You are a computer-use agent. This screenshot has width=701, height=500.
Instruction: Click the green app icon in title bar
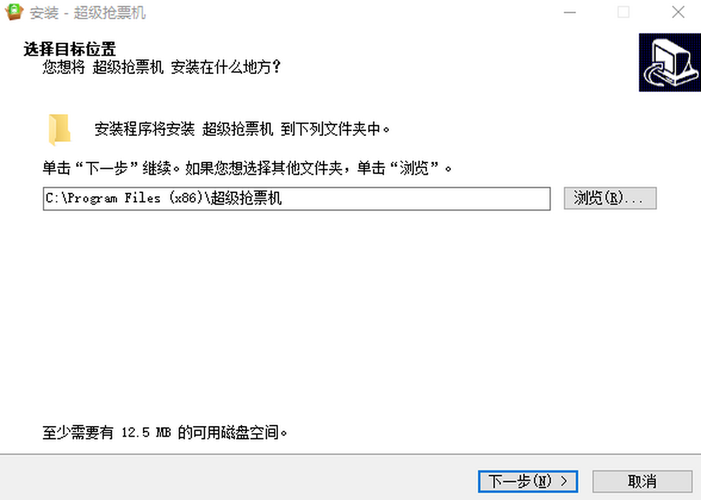tap(13, 12)
